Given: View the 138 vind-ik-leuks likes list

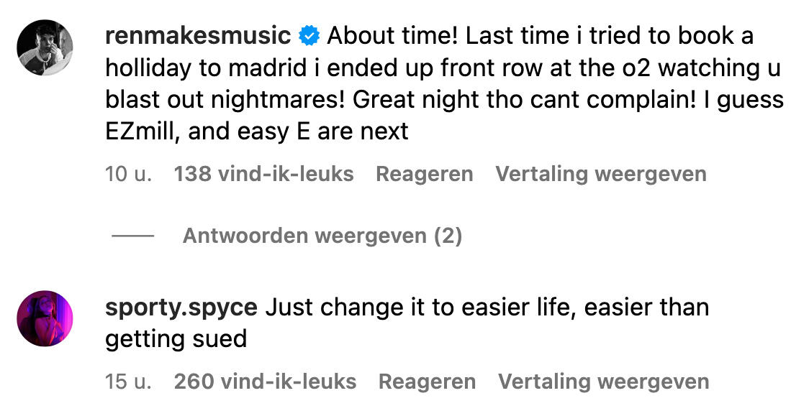Looking at the screenshot, I should (x=263, y=174).
